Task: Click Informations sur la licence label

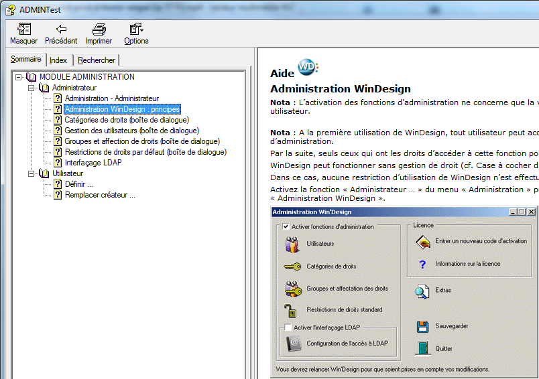Action: [467, 264]
